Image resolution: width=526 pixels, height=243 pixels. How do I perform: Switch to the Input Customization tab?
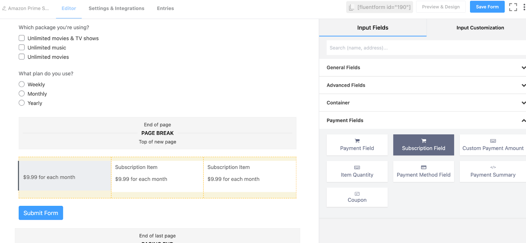point(480,28)
